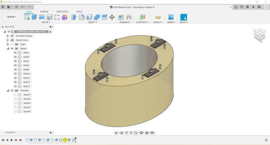Screen dimensions: 270x145
Task: Click the Select tool icon
Action: click(184, 17)
